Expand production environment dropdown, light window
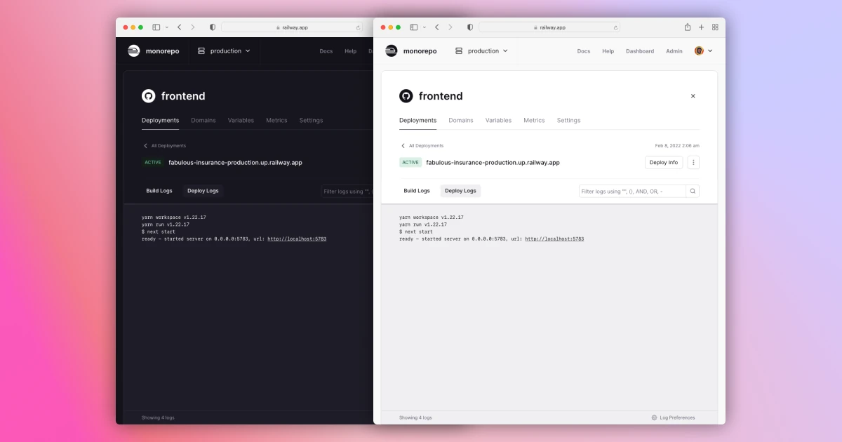 pyautogui.click(x=481, y=51)
